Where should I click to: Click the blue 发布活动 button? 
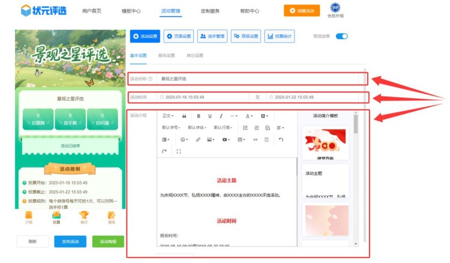pyautogui.click(x=70, y=241)
